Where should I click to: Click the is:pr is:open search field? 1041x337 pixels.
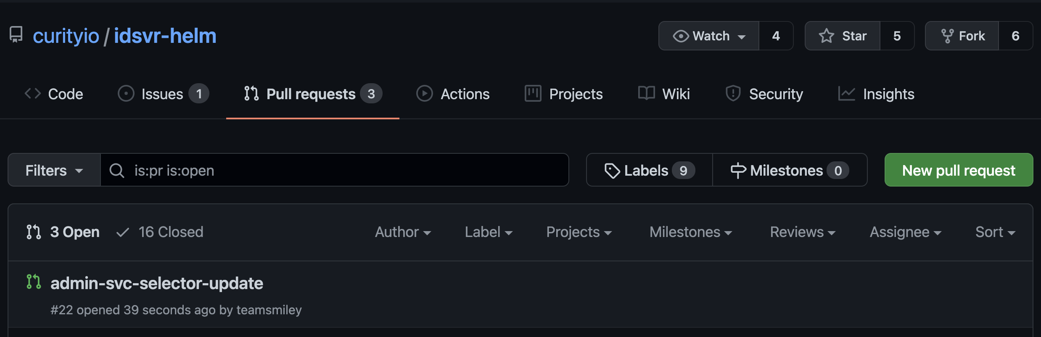pyautogui.click(x=336, y=171)
